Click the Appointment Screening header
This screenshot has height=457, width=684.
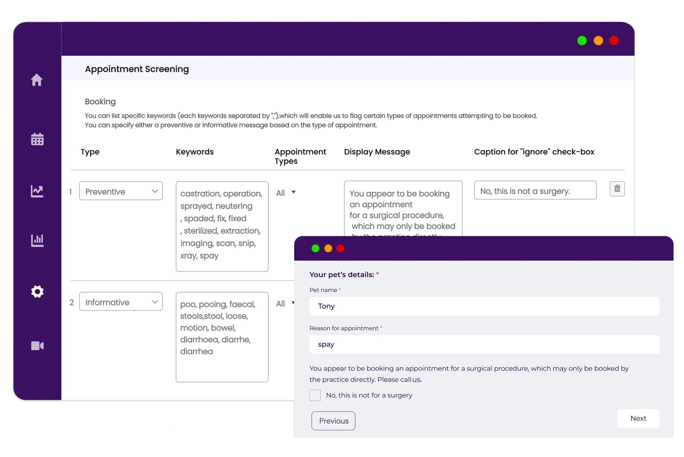[137, 69]
